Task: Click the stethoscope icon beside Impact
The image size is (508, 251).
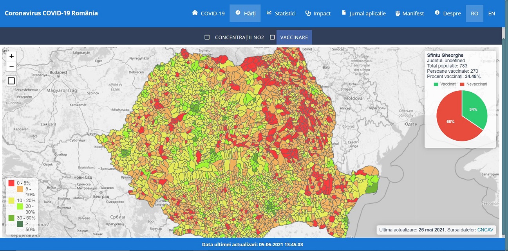Action: (308, 13)
